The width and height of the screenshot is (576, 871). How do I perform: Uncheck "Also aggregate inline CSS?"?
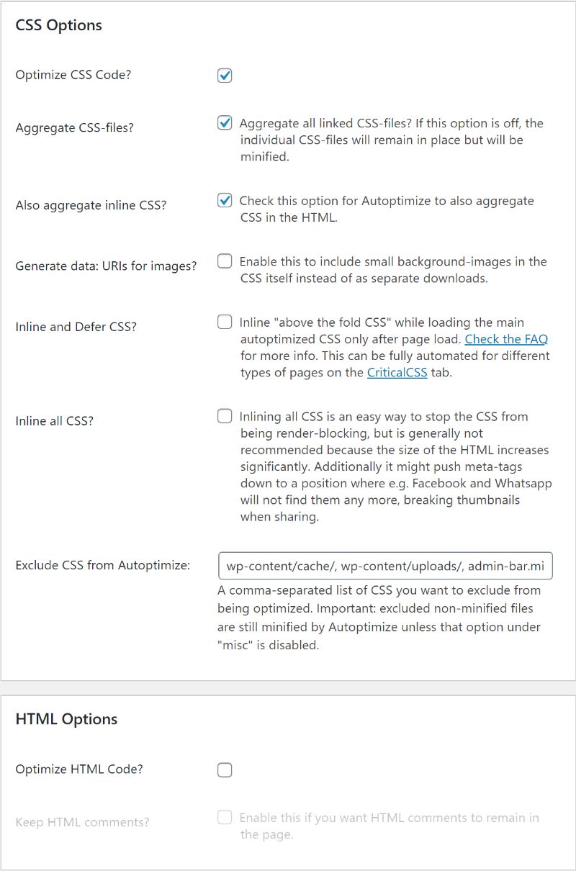pos(224,200)
